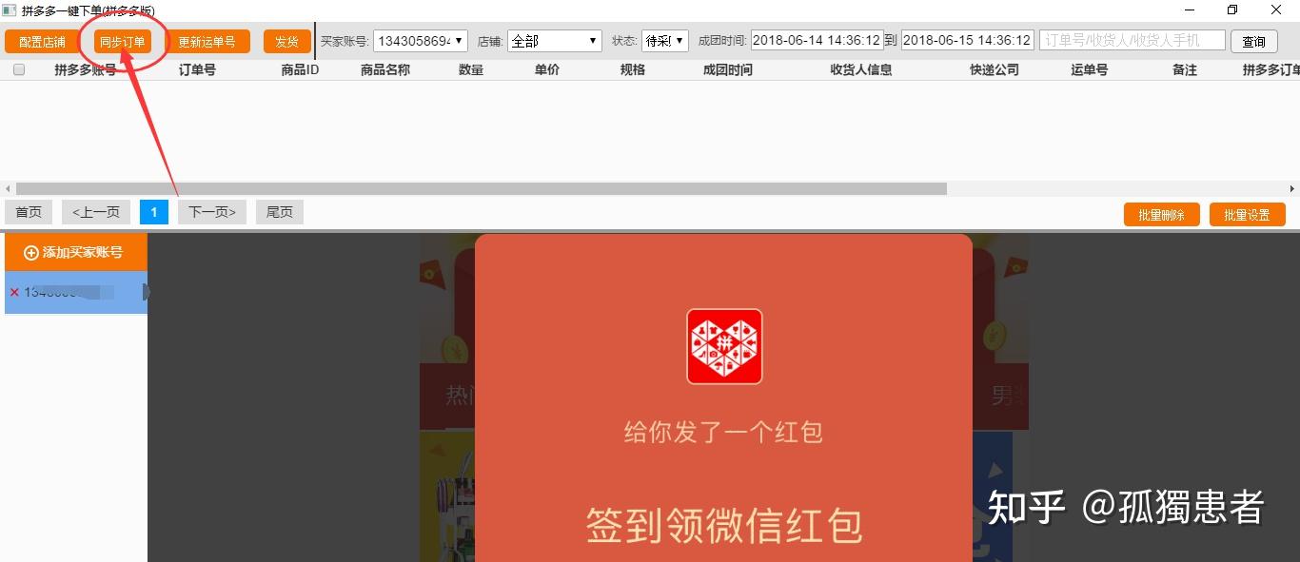Click the 备注 column header
Image resolution: width=1300 pixels, height=562 pixels.
coord(1185,69)
